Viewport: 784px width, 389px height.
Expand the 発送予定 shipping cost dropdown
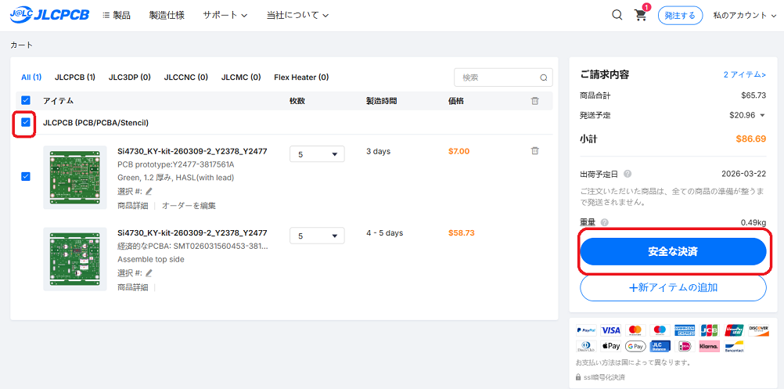(x=762, y=116)
